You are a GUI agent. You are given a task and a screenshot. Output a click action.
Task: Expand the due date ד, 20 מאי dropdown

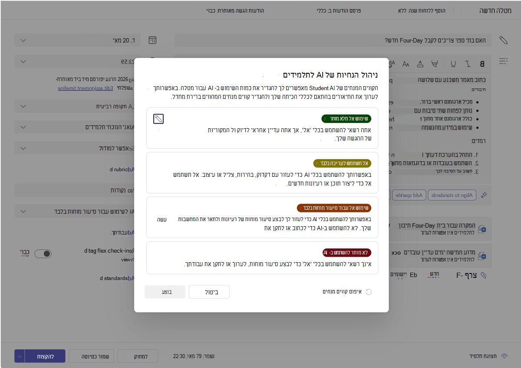click(x=78, y=40)
